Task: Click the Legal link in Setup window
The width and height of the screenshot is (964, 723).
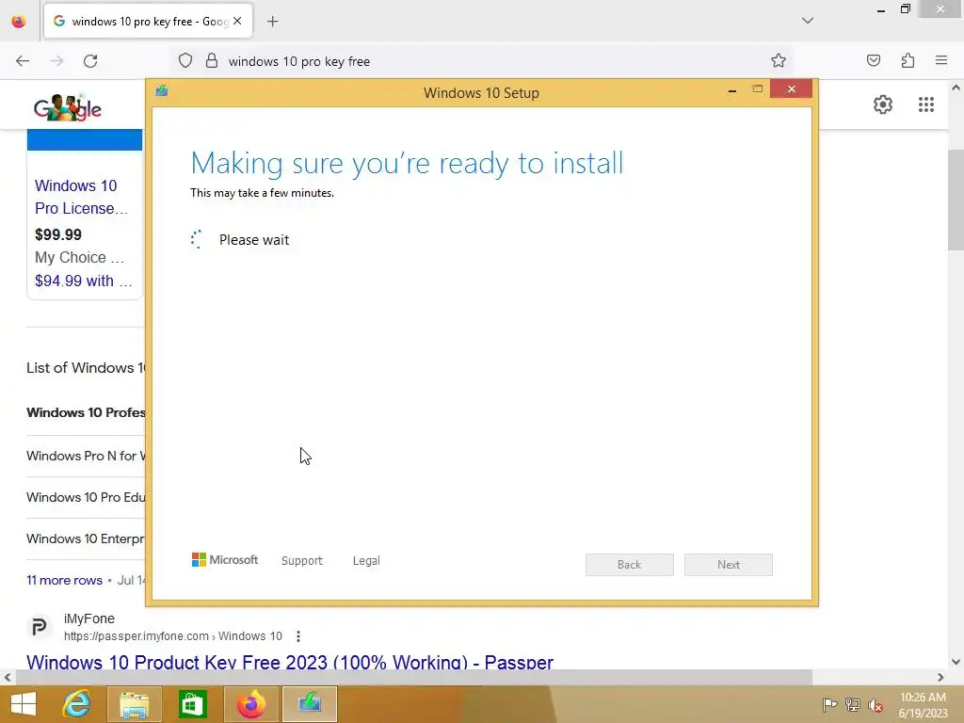Action: [x=366, y=561]
